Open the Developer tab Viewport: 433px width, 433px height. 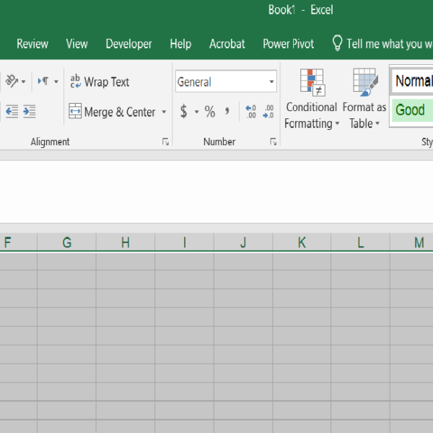coord(128,43)
